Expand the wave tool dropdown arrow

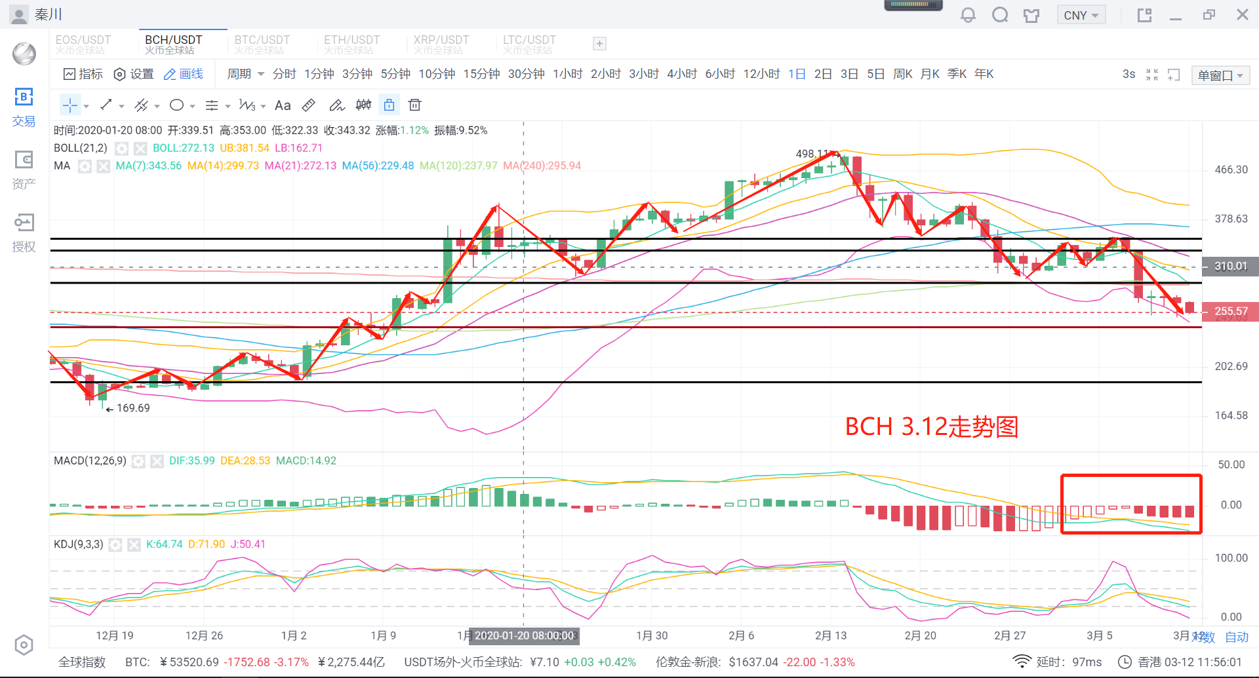pos(263,106)
